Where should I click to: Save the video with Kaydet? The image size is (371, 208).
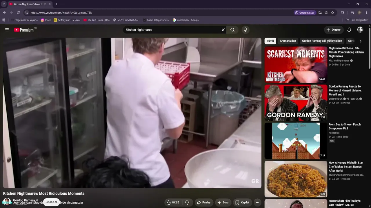tap(242, 203)
